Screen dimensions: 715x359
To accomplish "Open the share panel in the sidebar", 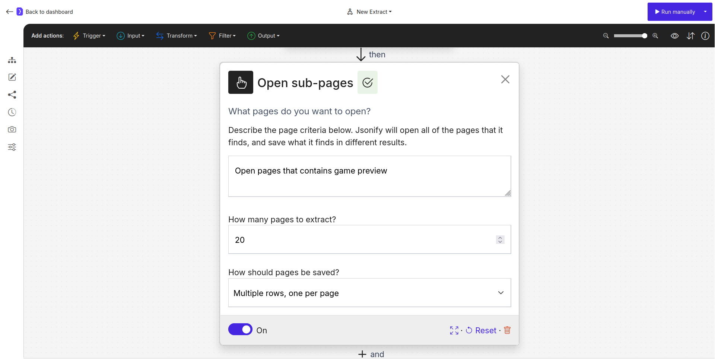I will coord(12,95).
